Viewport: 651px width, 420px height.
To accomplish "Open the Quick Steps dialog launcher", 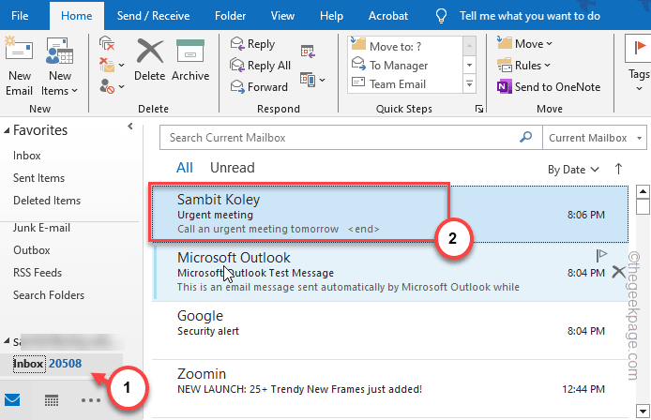I will (x=479, y=109).
